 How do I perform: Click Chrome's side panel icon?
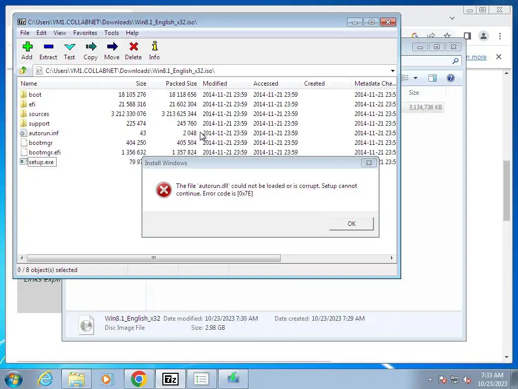467,36
